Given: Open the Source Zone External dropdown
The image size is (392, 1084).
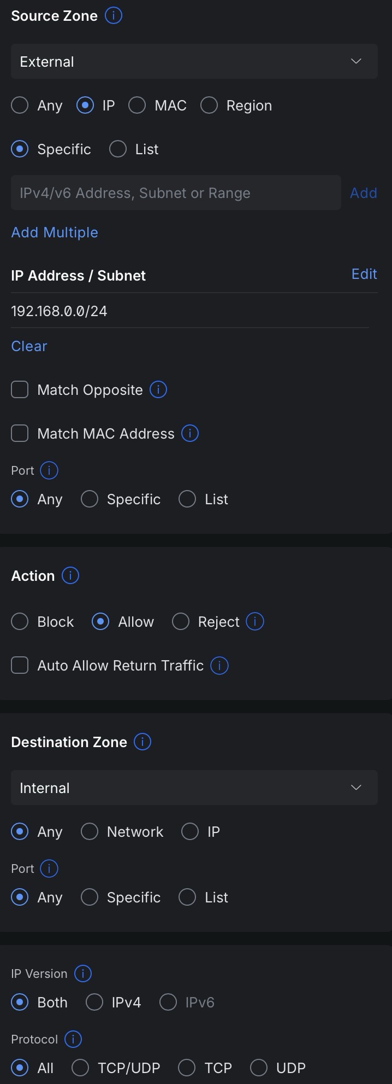Looking at the screenshot, I should (x=194, y=61).
